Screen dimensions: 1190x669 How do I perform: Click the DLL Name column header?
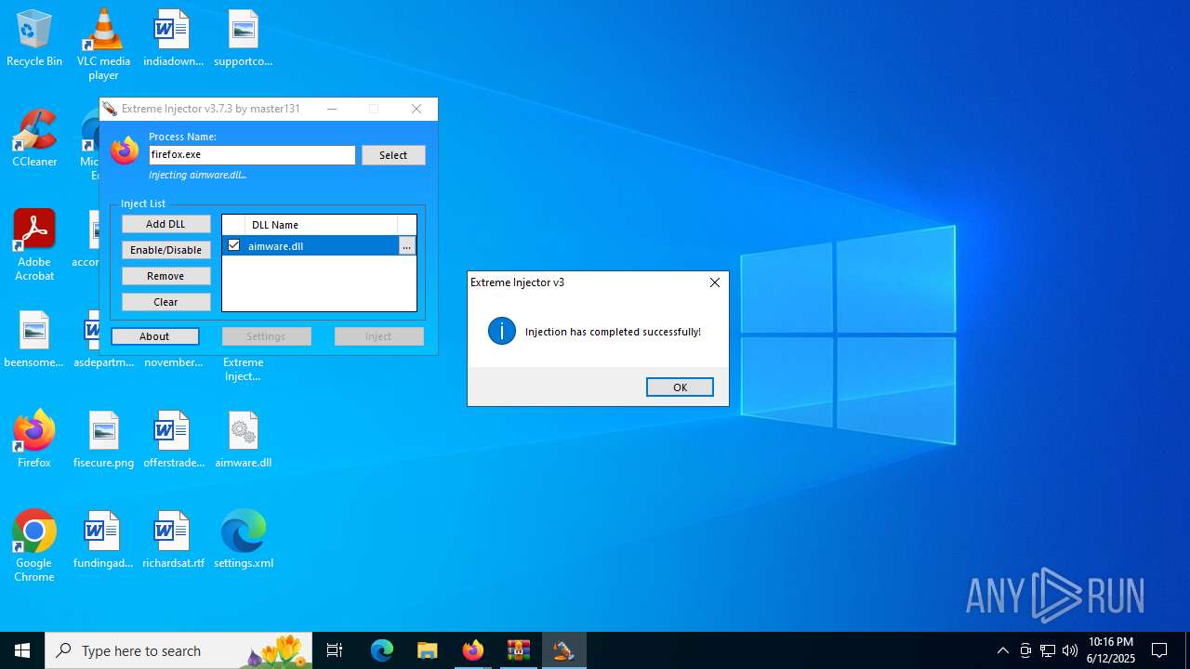[x=321, y=225]
